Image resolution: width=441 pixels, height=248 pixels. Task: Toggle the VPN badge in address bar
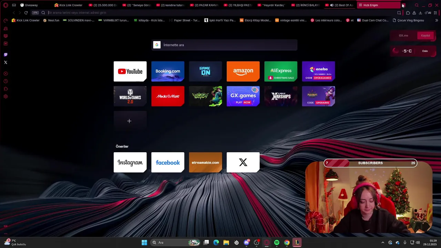[35, 13]
